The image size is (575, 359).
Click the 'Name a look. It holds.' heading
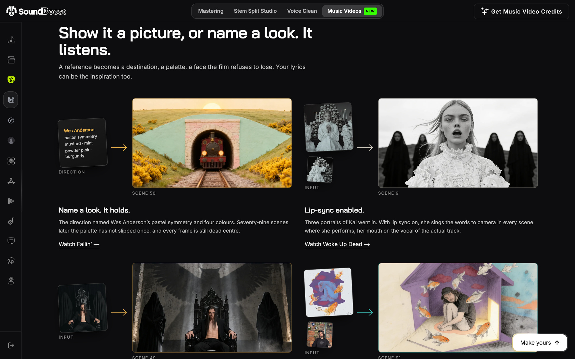[x=94, y=210]
